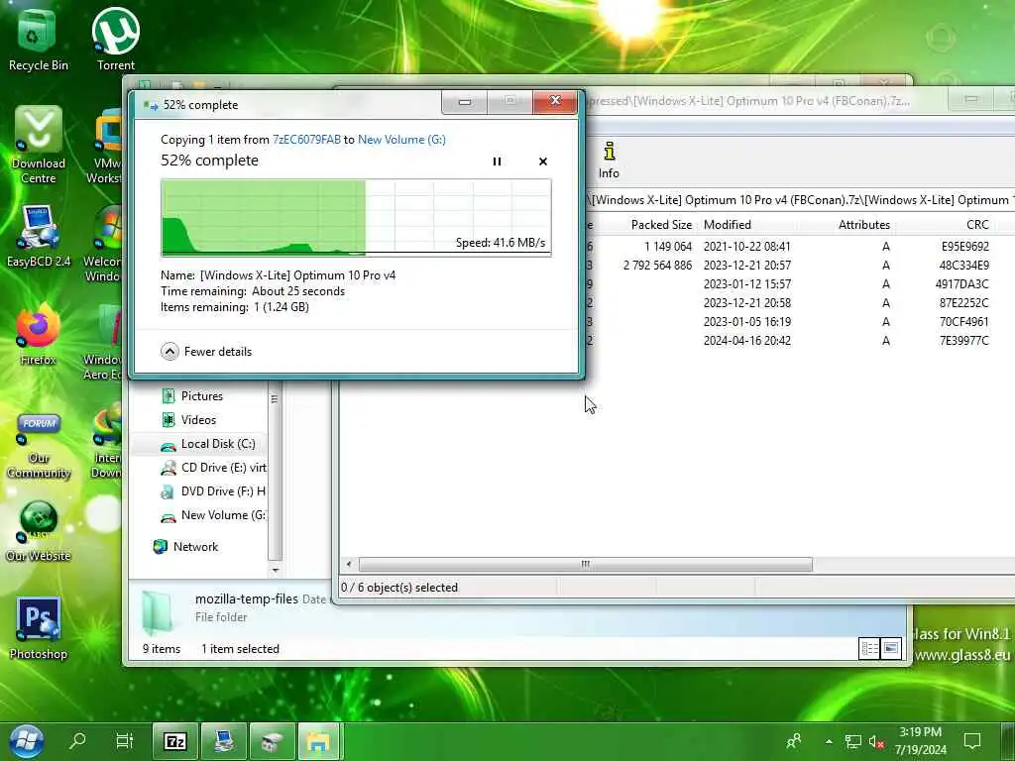The width and height of the screenshot is (1015, 761).
Task: Switch Explorer to large icons view
Action: 891,648
